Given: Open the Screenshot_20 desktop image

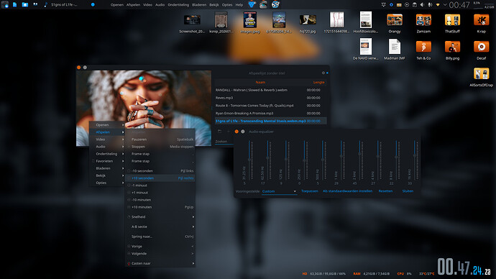Looking at the screenshot, I should pyautogui.click(x=192, y=20).
